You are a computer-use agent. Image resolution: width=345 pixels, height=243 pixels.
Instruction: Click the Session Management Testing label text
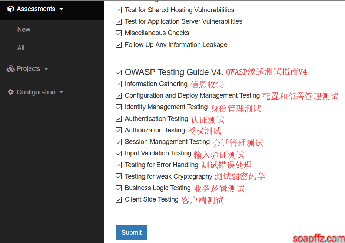[x=167, y=142]
